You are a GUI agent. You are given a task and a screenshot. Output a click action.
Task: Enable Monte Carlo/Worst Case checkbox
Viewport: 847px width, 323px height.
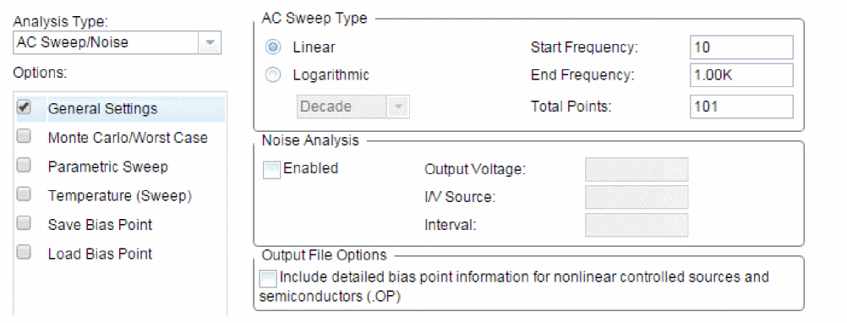point(23,137)
